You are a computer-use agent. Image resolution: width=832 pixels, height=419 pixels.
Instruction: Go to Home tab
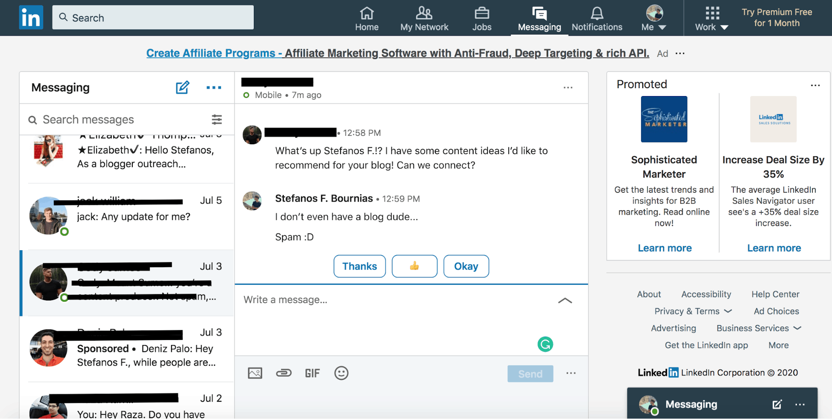pos(367,19)
